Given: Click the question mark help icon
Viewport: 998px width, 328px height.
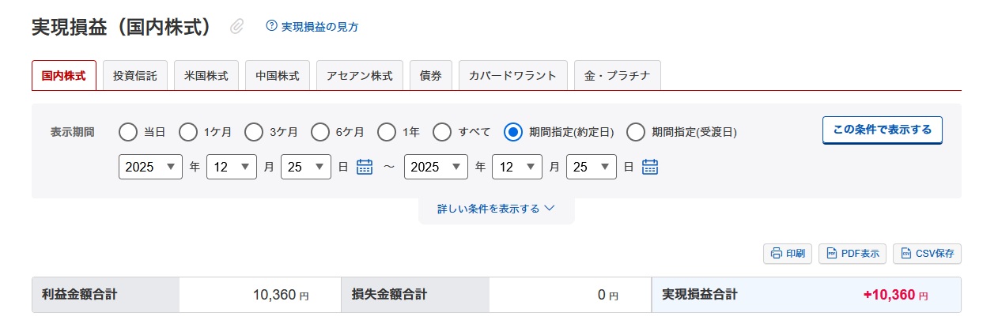Looking at the screenshot, I should pyautogui.click(x=272, y=26).
